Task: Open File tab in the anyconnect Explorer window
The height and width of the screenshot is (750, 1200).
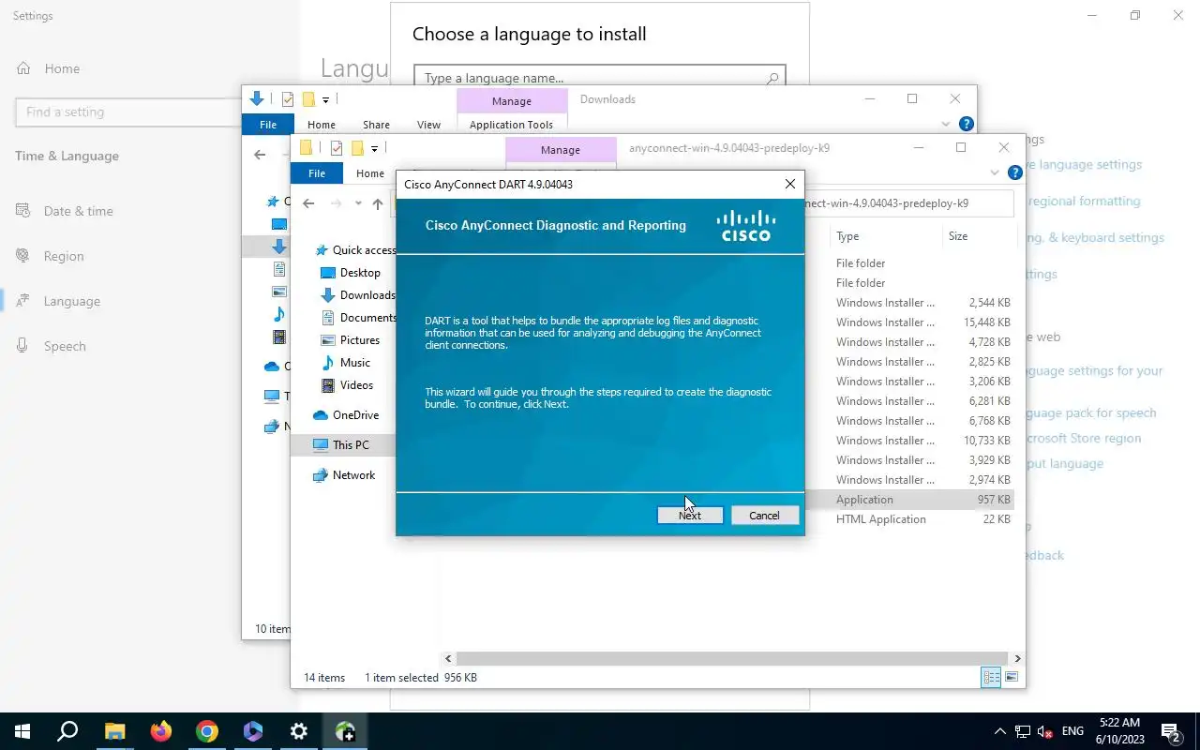Action: (317, 173)
